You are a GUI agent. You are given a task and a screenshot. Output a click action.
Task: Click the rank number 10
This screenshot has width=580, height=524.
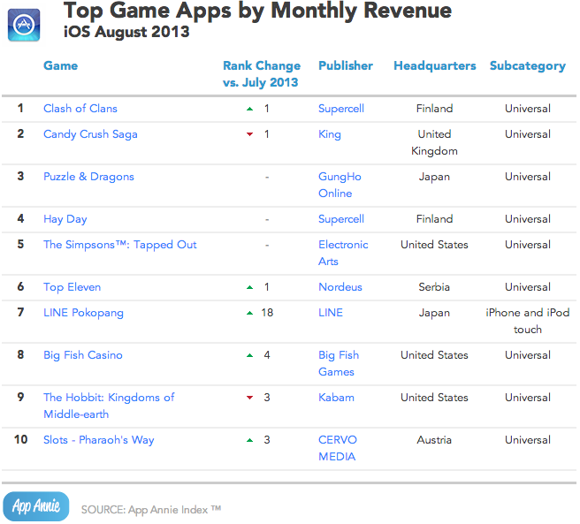tap(20, 440)
